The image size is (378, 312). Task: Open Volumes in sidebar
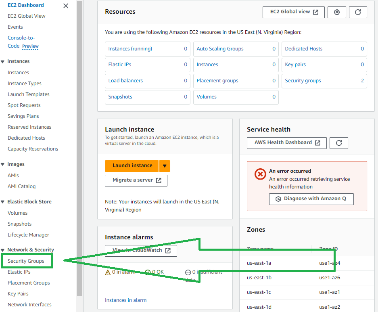(x=18, y=213)
